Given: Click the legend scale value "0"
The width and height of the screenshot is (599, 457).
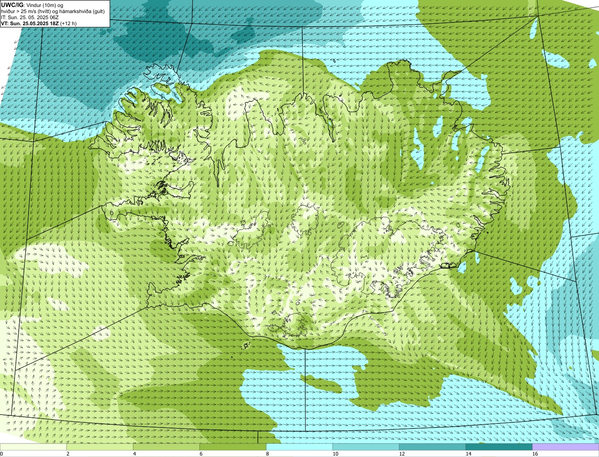Looking at the screenshot, I should tap(2, 454).
